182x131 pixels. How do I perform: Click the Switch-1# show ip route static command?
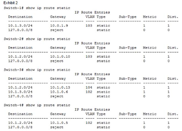pyautogui.click(x=37, y=8)
